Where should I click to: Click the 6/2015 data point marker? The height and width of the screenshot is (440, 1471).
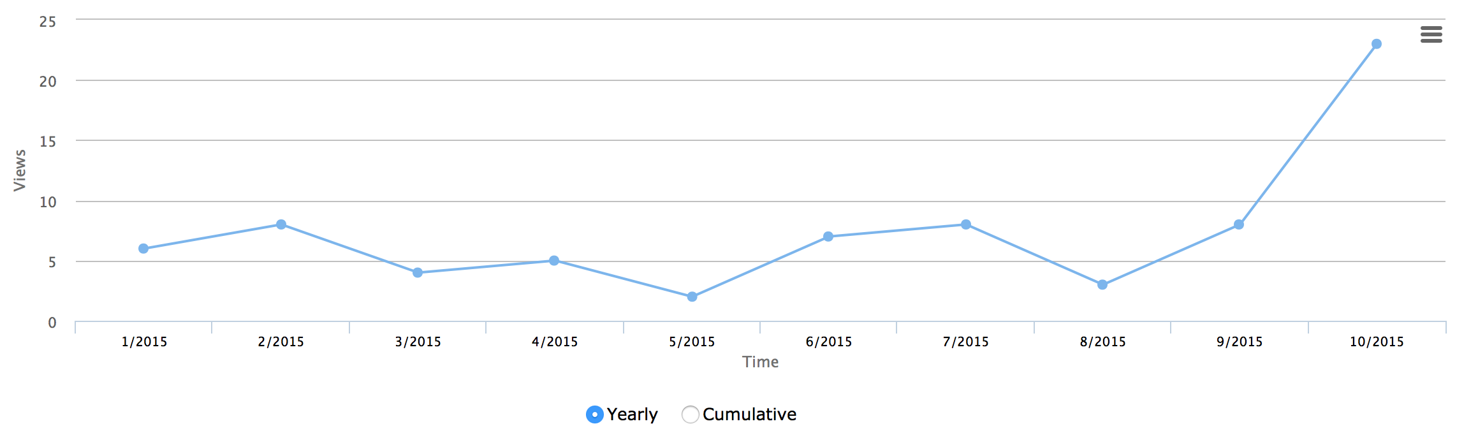coord(828,237)
